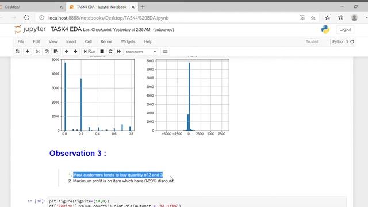Open immersive reader icon in address bar
The height and width of the screenshot is (207, 368).
click(x=302, y=18)
